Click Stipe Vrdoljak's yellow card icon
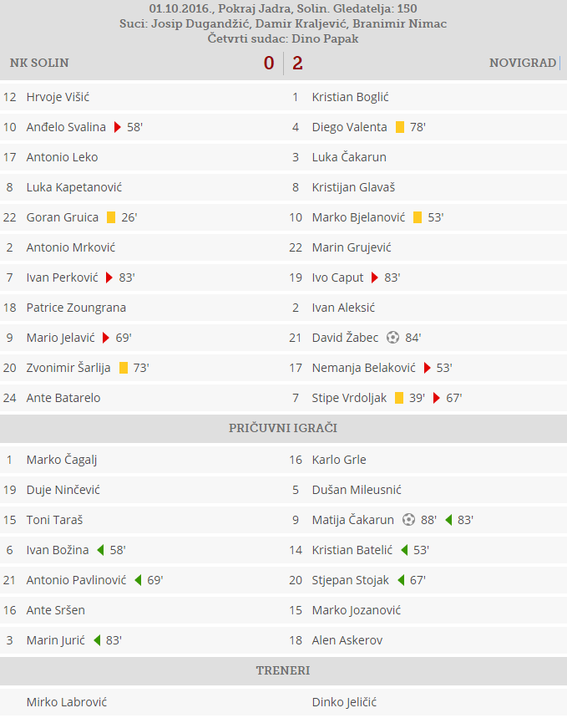567x718 pixels. pyautogui.click(x=399, y=398)
